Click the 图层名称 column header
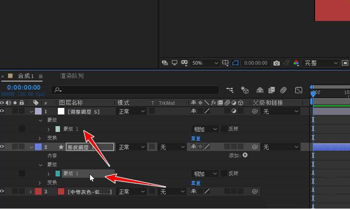Image resolution: width=350 pixels, height=209 pixels. coord(71,102)
